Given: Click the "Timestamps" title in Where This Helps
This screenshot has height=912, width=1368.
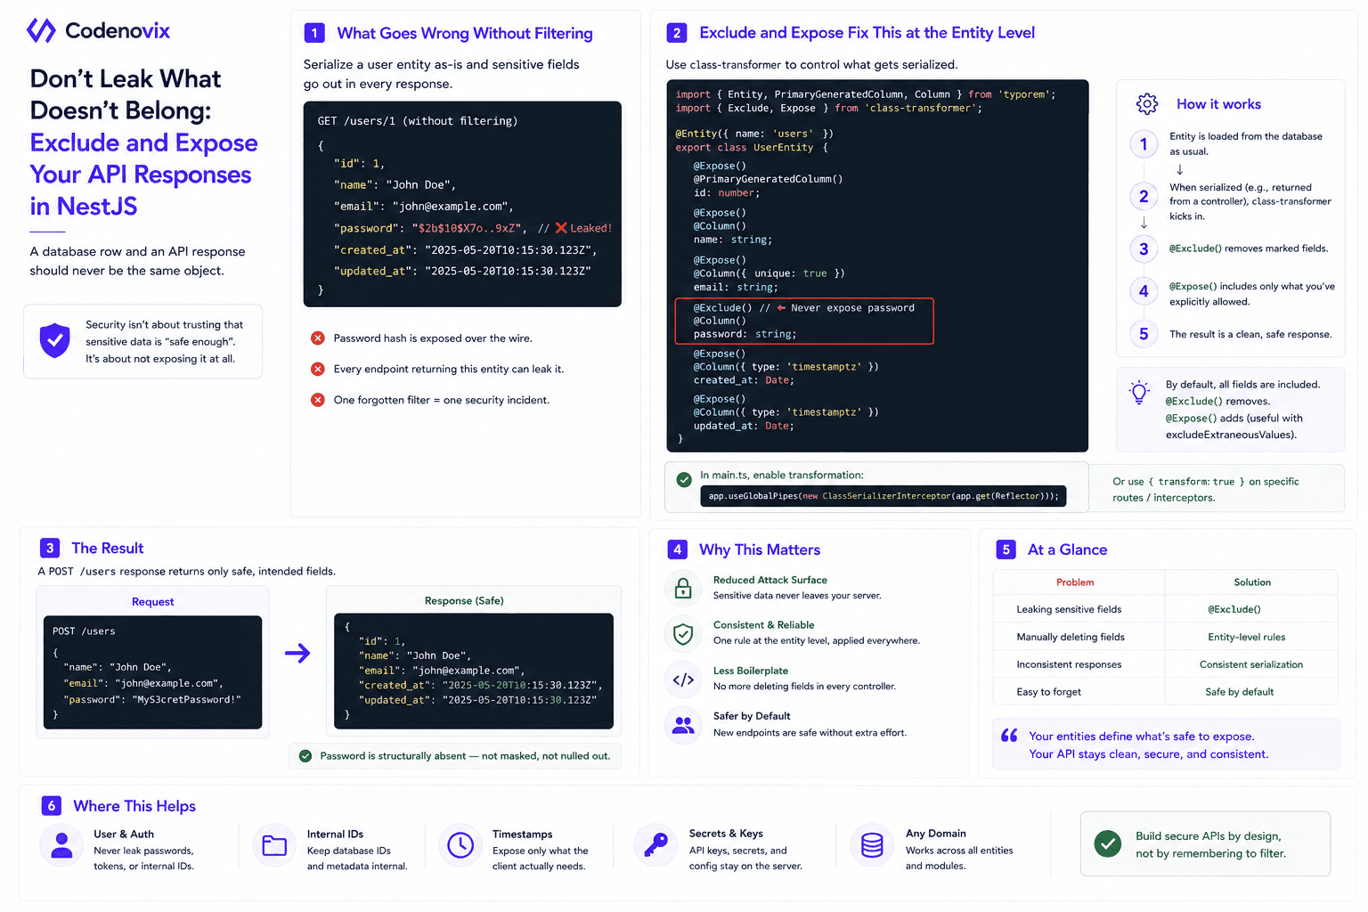Looking at the screenshot, I should pos(523,835).
